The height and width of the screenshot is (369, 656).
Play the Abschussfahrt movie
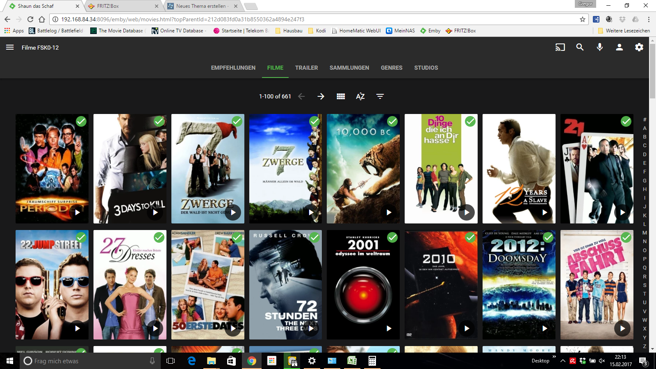(x=622, y=328)
